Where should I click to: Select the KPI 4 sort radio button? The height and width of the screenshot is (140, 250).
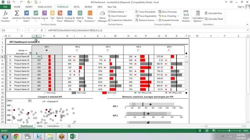point(138,50)
